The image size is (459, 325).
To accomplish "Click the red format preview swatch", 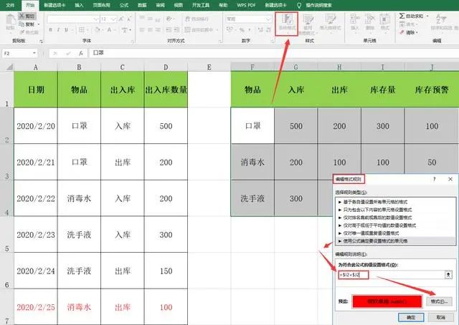I will (x=387, y=301).
